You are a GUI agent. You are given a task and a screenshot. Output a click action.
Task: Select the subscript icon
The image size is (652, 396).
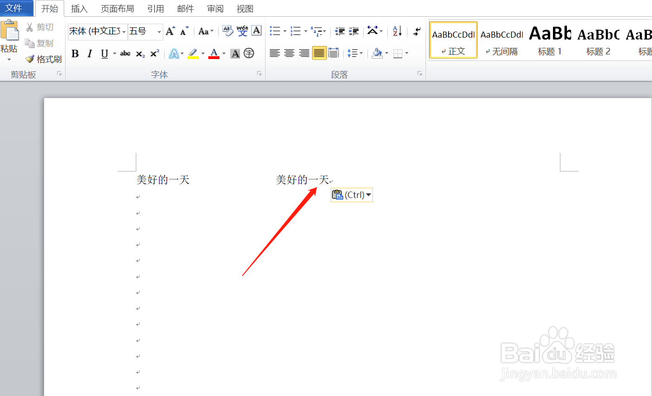[x=140, y=53]
